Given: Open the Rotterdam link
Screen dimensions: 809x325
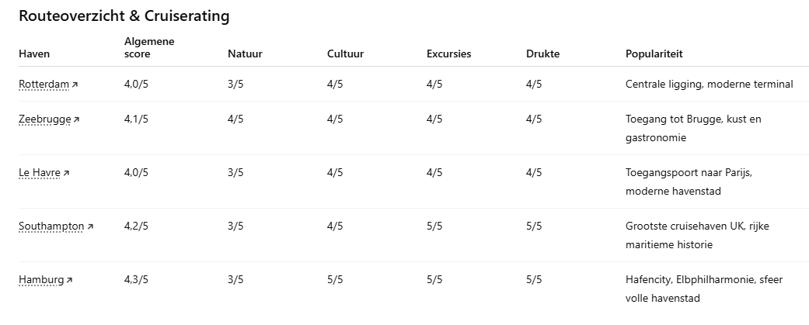Looking at the screenshot, I should click(x=44, y=84).
